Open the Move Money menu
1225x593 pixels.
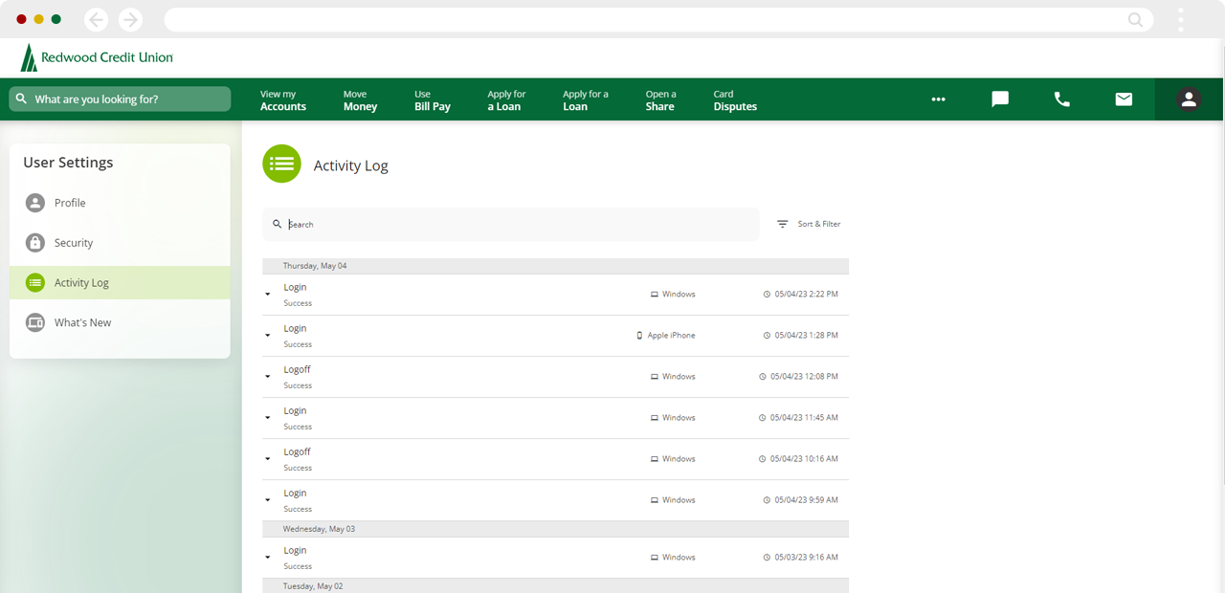[x=360, y=100]
